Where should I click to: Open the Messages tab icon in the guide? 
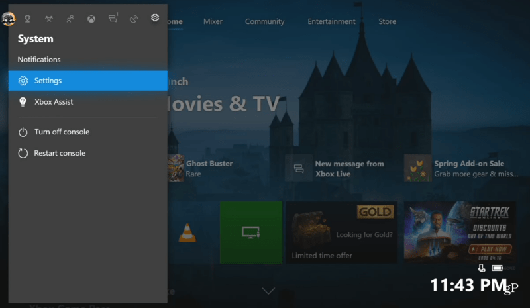113,19
